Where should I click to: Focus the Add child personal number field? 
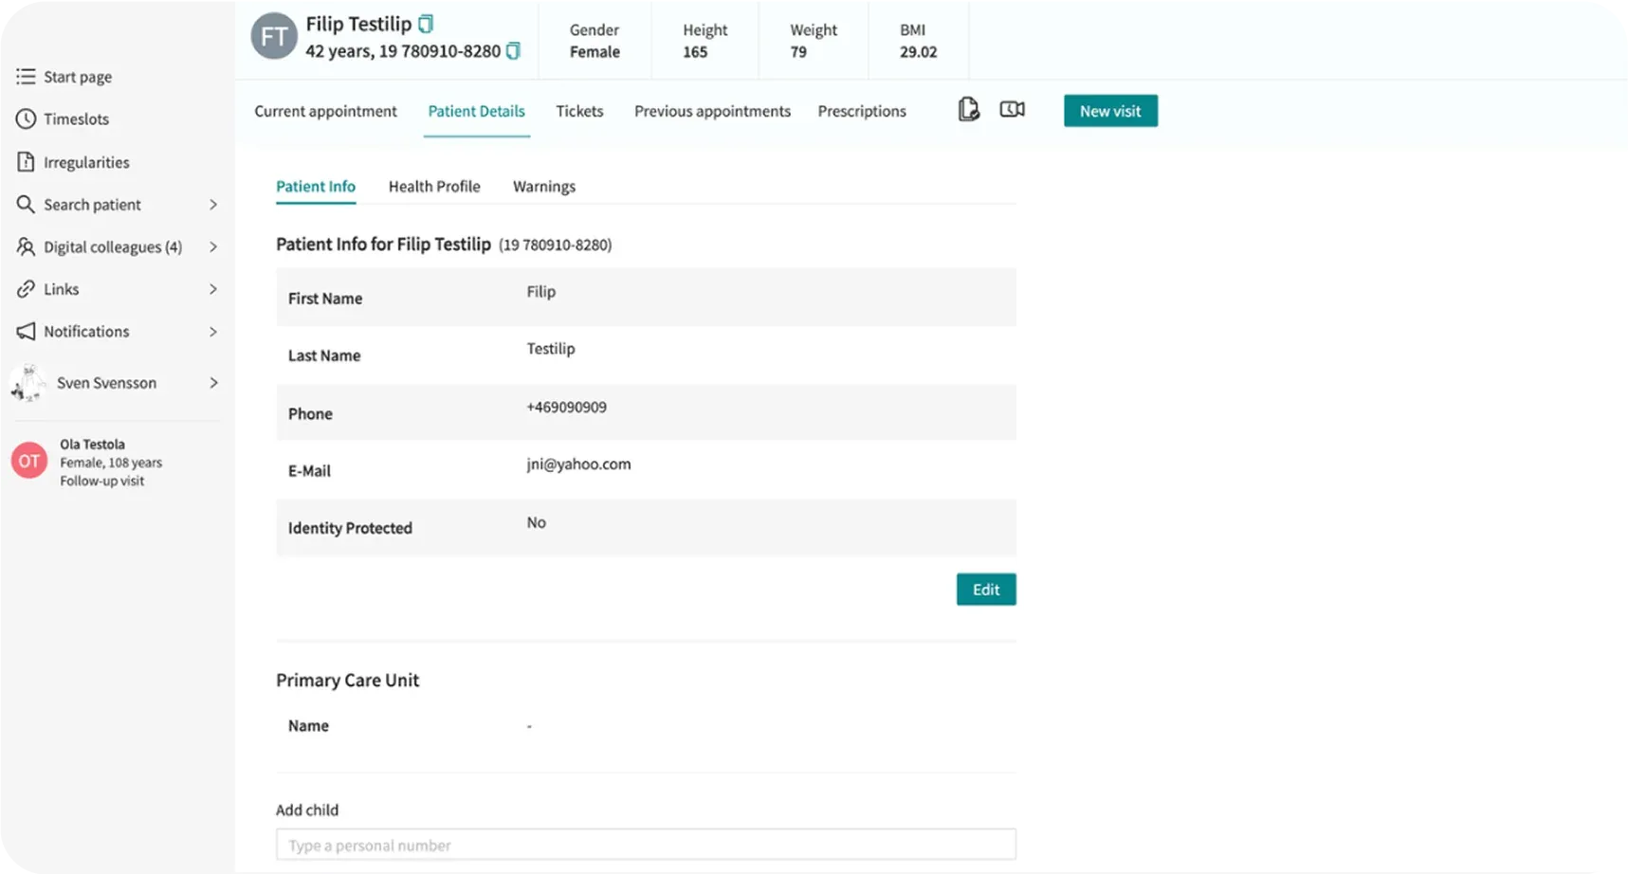coord(646,845)
